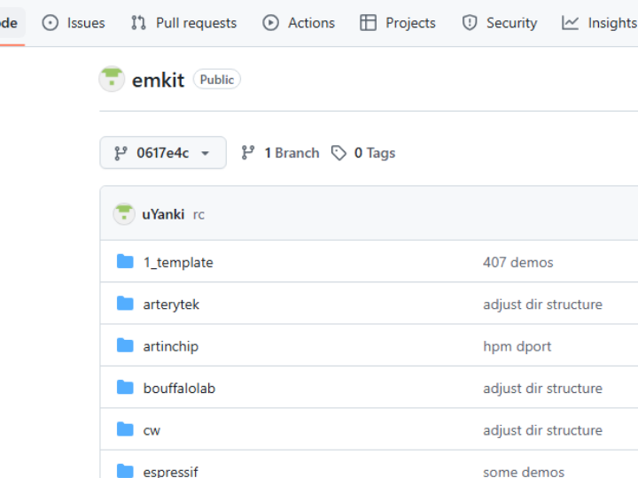Viewport: 638px width, 478px height.
Task: Open the Insights tab
Action: (600, 23)
